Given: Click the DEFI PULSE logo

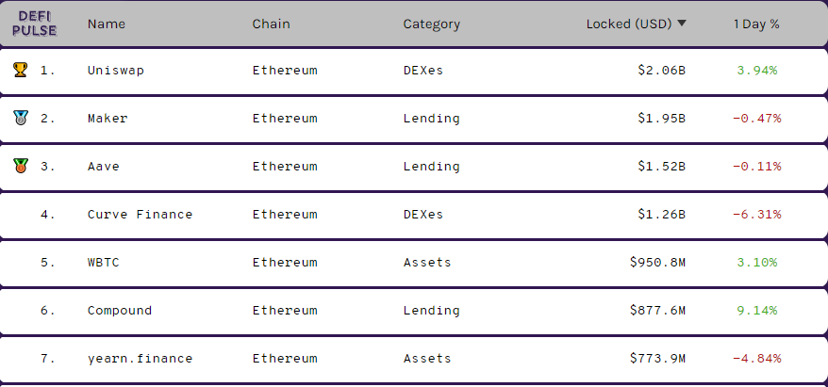Looking at the screenshot, I should point(34,24).
